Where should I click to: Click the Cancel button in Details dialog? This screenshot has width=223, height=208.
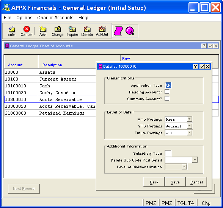[x=196, y=182]
